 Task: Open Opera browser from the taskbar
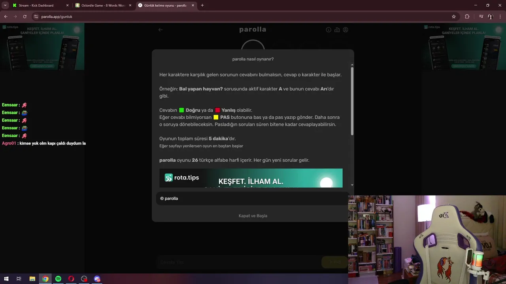tap(71, 279)
